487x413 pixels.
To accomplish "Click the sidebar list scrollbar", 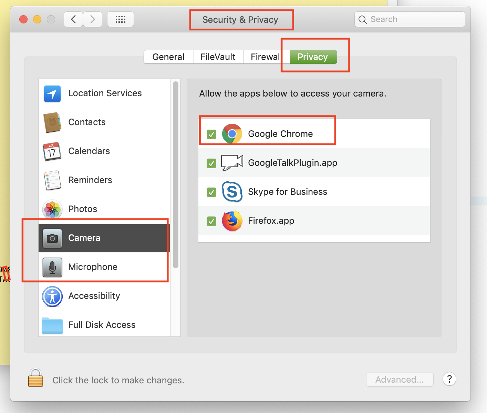I will (176, 174).
